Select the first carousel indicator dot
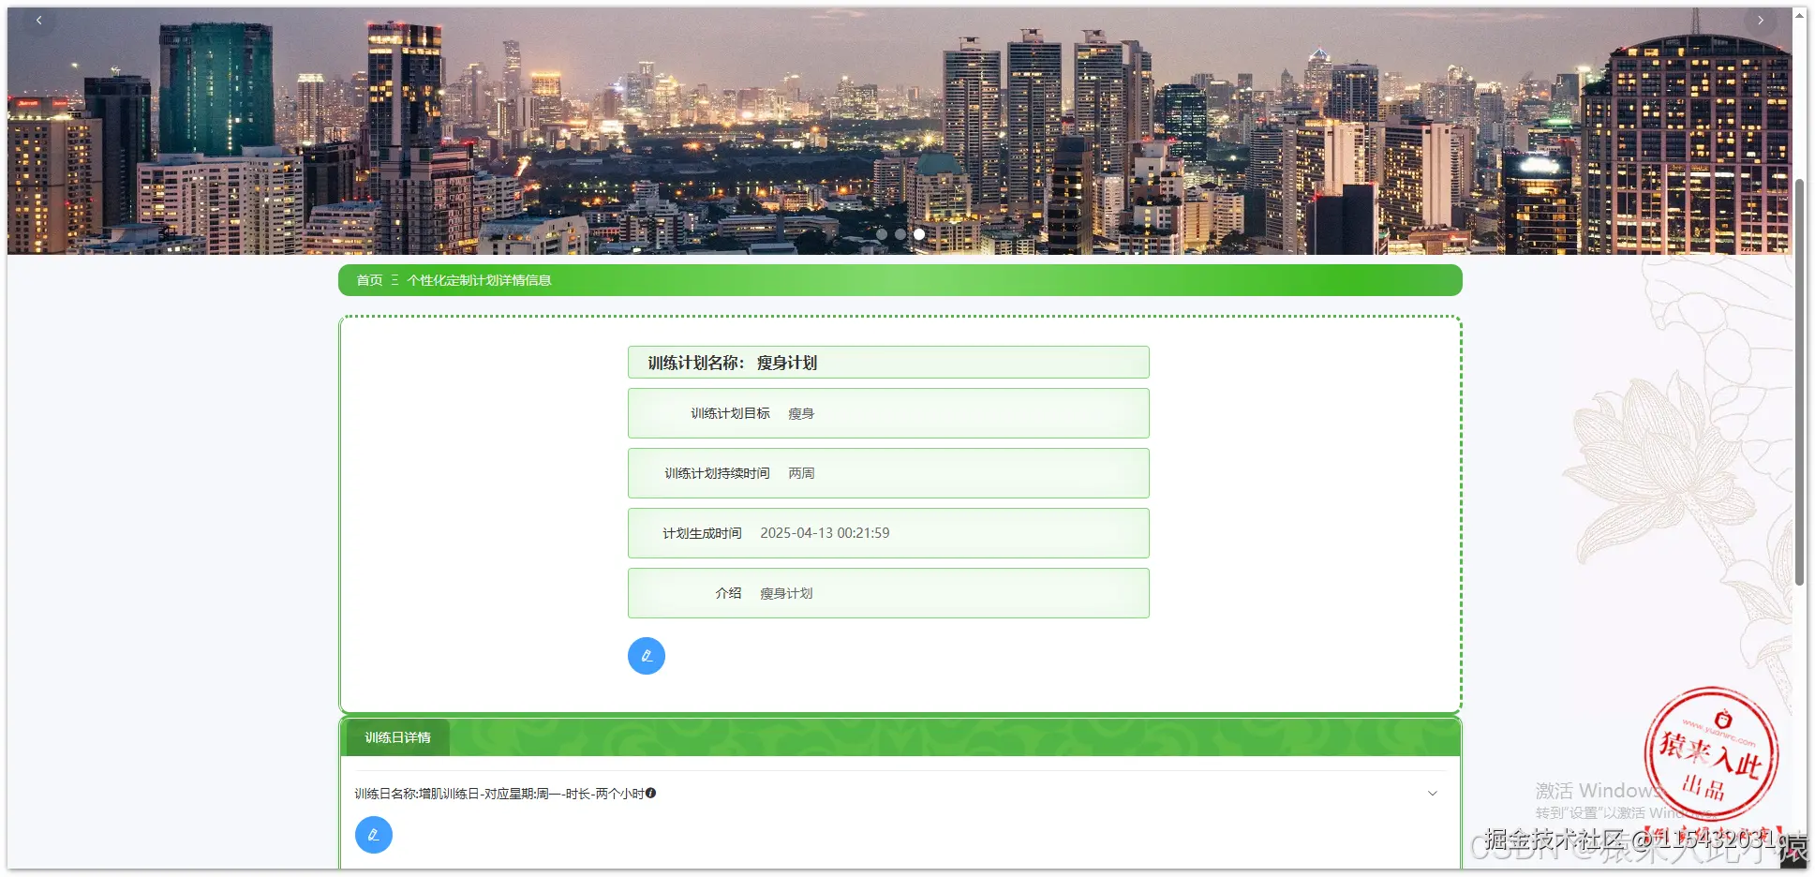The height and width of the screenshot is (877, 1815). pyautogui.click(x=883, y=234)
